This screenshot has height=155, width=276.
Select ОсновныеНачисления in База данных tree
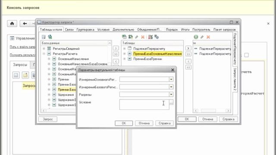[x=73, y=59]
